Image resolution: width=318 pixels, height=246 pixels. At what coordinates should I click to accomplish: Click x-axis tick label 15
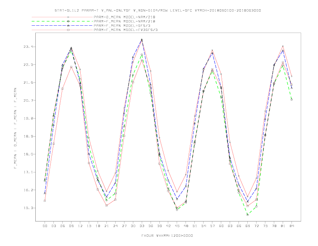click(89, 226)
